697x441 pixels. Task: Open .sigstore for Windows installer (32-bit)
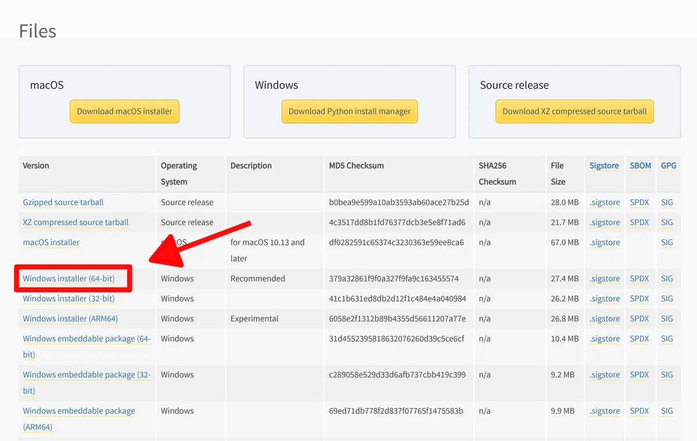(x=605, y=299)
